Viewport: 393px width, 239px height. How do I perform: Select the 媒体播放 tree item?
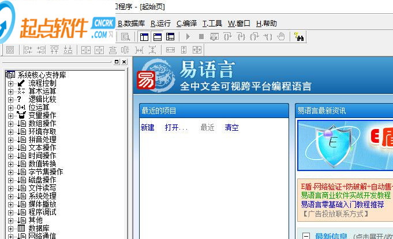click(x=42, y=204)
